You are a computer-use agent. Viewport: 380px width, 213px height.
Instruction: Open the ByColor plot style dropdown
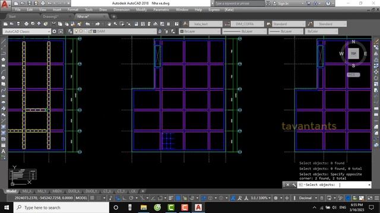tap(321, 31)
